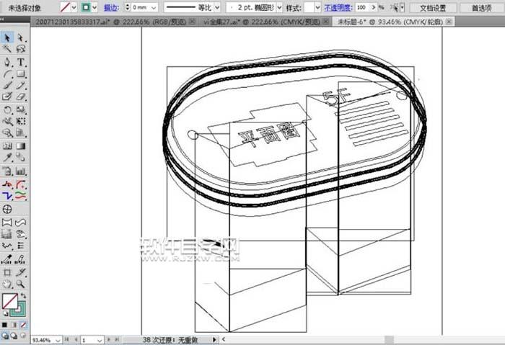Select the crosshair circle plugin tool

tap(7, 210)
